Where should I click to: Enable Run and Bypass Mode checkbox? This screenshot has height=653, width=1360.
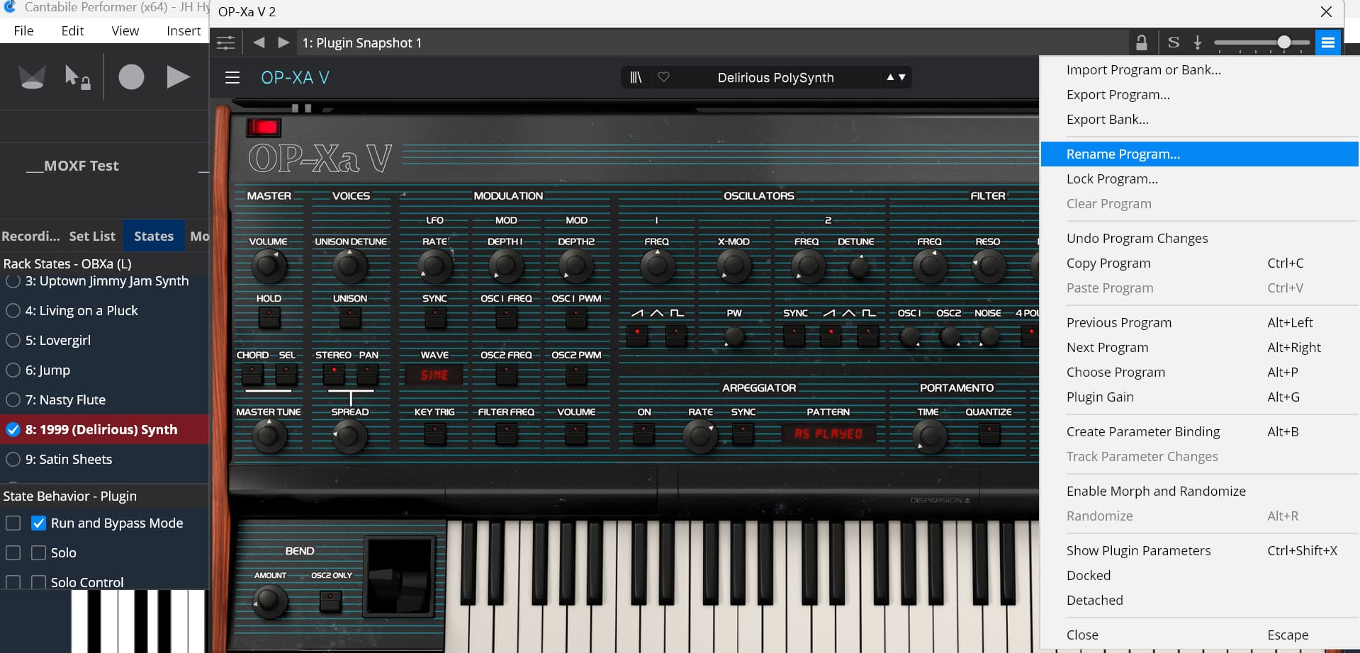point(39,523)
